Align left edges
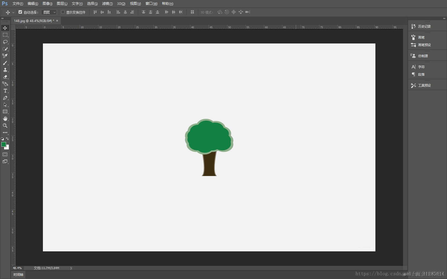This screenshot has height=279, width=447. [x=118, y=12]
